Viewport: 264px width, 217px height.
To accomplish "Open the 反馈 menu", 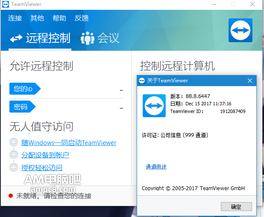I will (x=82, y=18).
